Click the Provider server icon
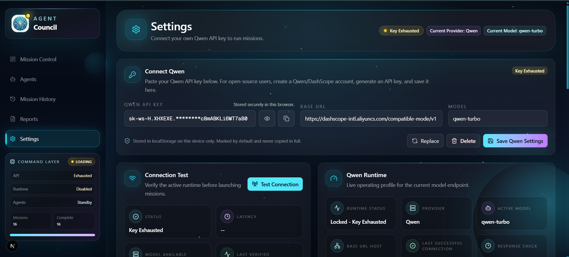The width and height of the screenshot is (569, 257). (x=413, y=208)
